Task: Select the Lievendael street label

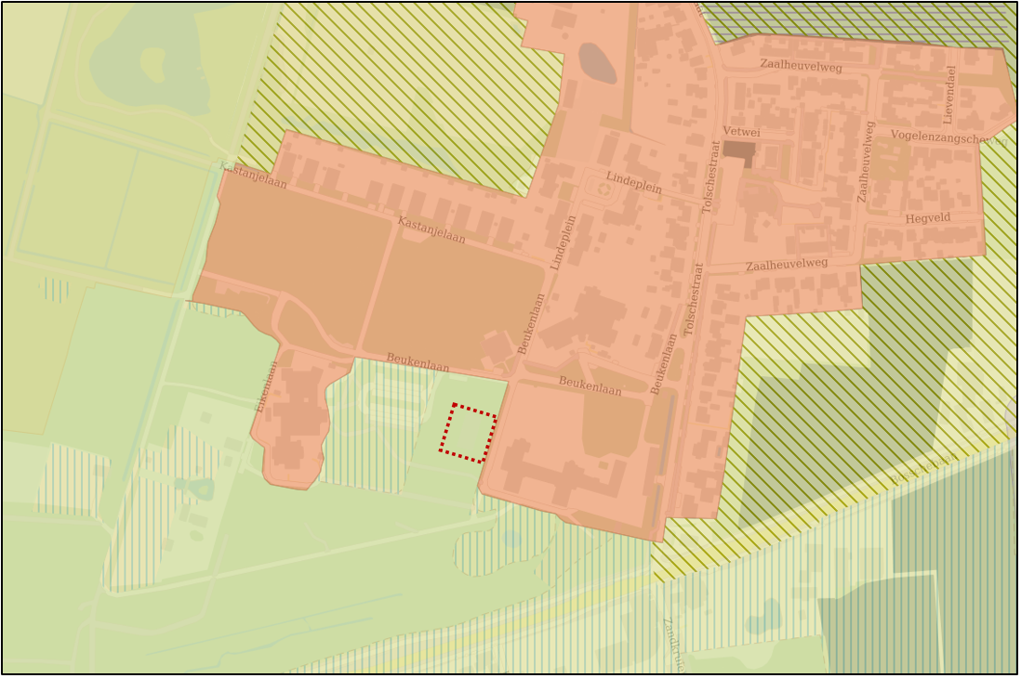Action: point(949,95)
